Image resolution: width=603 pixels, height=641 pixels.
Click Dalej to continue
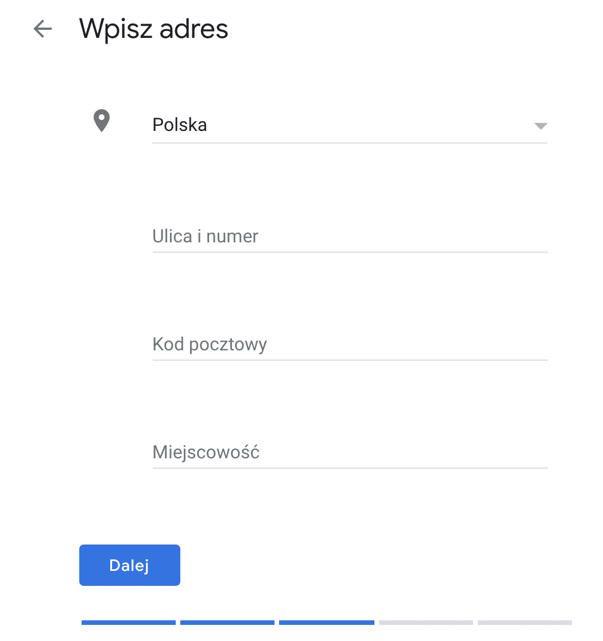129,565
